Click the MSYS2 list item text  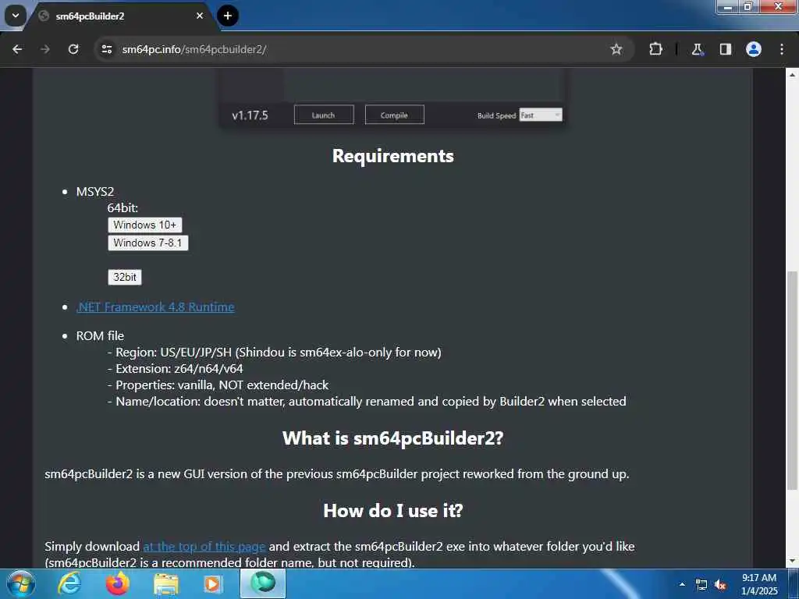pos(94,192)
